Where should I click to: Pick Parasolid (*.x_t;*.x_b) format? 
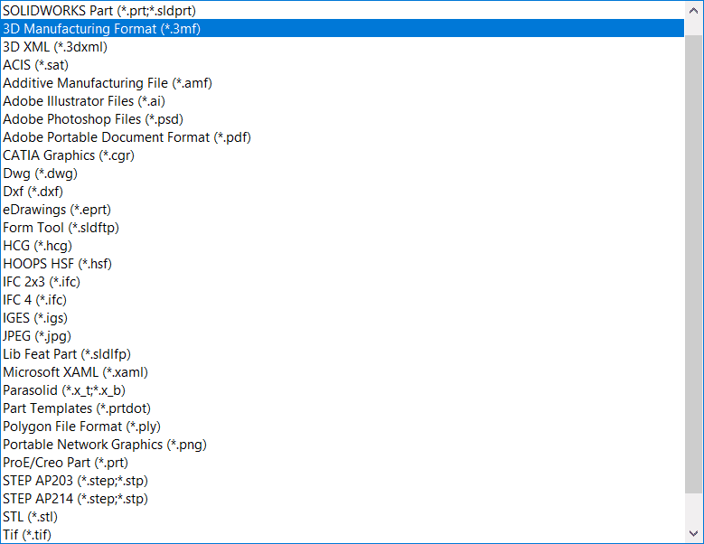pyautogui.click(x=343, y=390)
